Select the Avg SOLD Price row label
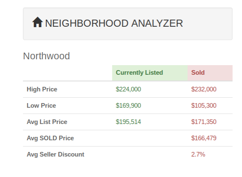 tap(50, 138)
